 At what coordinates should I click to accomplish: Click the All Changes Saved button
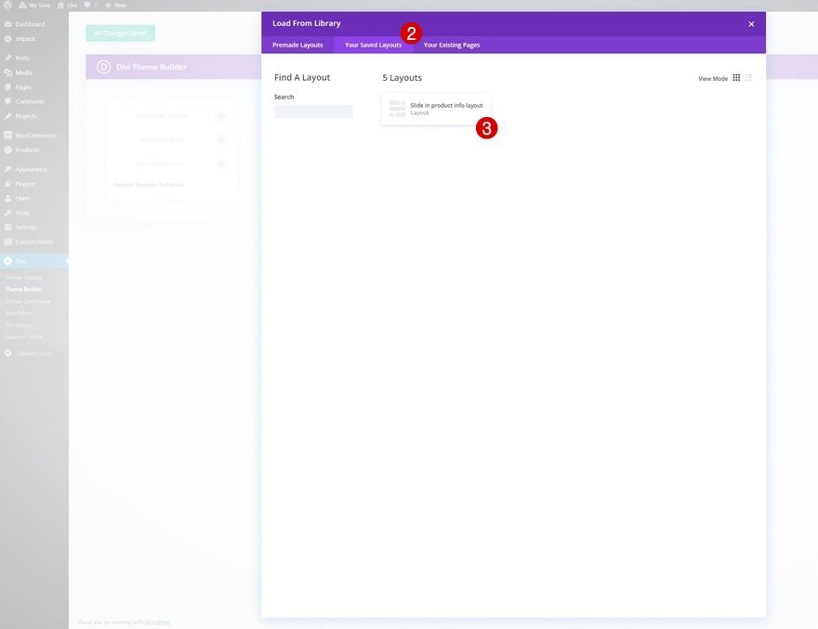pos(121,33)
